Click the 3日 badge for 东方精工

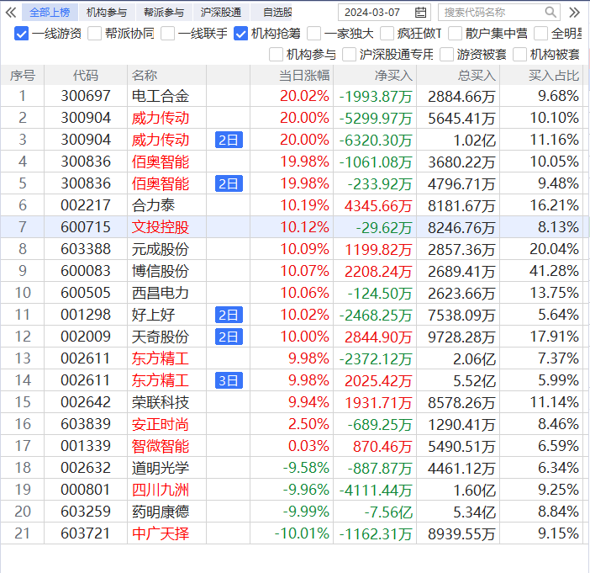click(229, 380)
